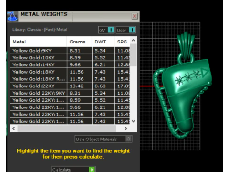
Task: Click the METAL WEIGHTS title text
Action: 44,14
